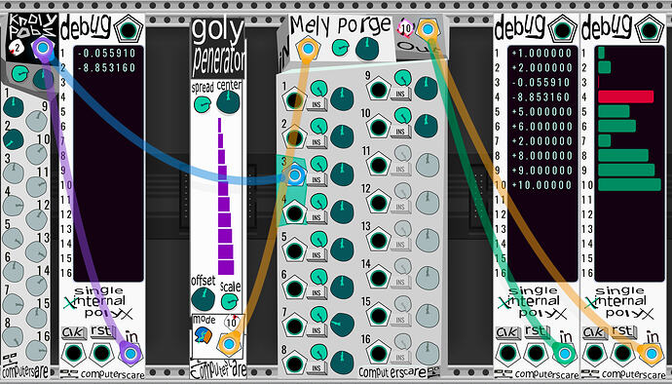The image size is (672, 384).
Task: Click Knoly Pobs knob number 2
Action: [14, 139]
